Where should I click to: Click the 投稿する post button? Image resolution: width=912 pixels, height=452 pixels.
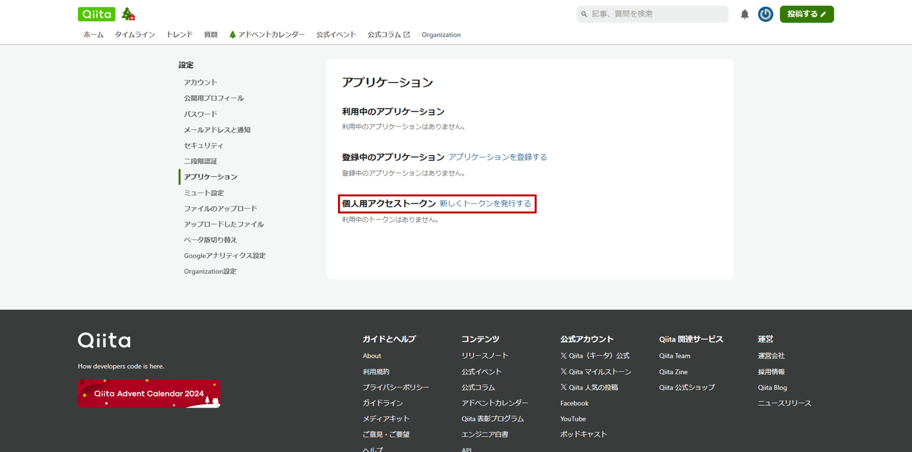(807, 14)
